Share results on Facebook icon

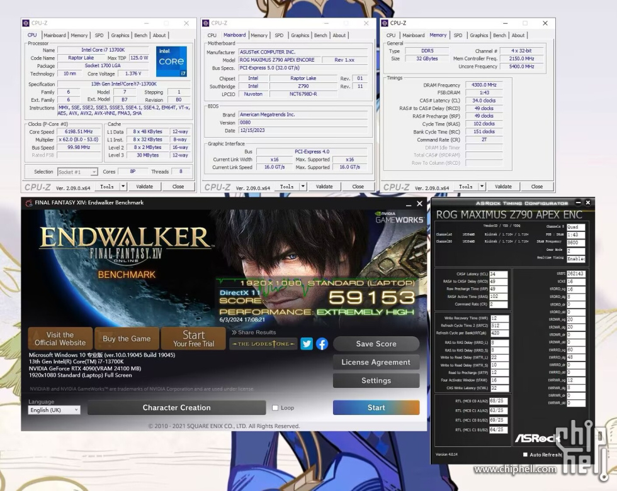coord(322,344)
